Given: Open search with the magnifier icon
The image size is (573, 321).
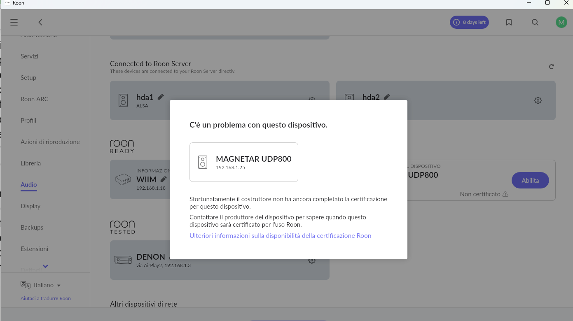Looking at the screenshot, I should point(535,22).
